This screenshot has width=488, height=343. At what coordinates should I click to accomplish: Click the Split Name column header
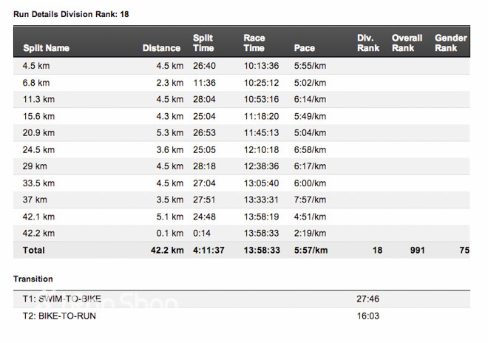click(46, 48)
